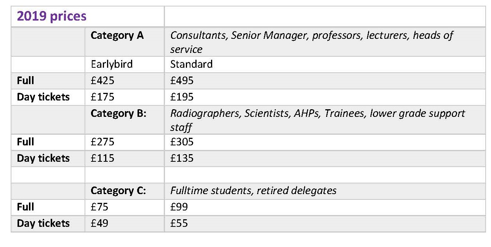Click the £495 Standard full price

(x=182, y=81)
